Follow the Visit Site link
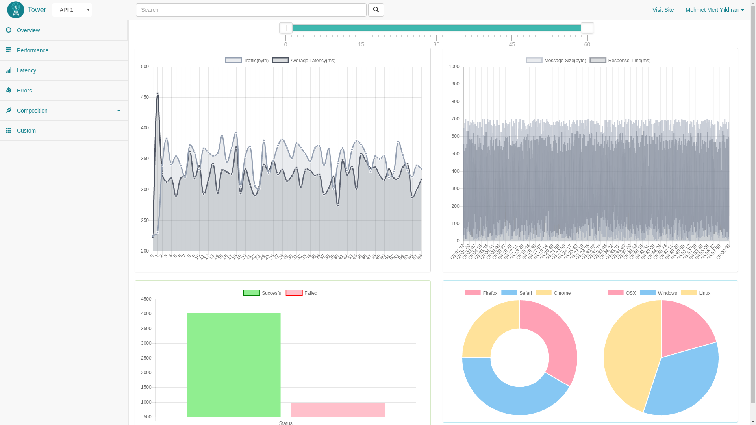 [x=663, y=10]
